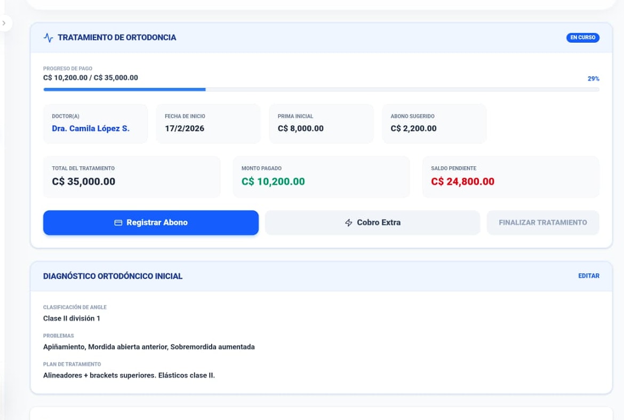Click the problemas list starting with Apiñamiento
Screen dimensions: 624x420
tap(149, 347)
